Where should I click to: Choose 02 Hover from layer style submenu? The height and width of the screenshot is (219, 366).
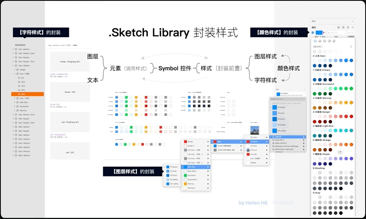pos(172,171)
